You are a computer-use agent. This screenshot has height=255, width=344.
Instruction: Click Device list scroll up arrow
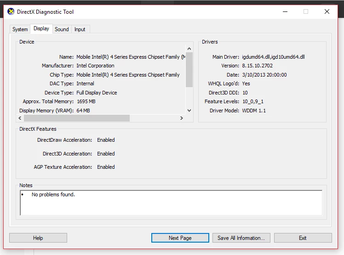189,49
